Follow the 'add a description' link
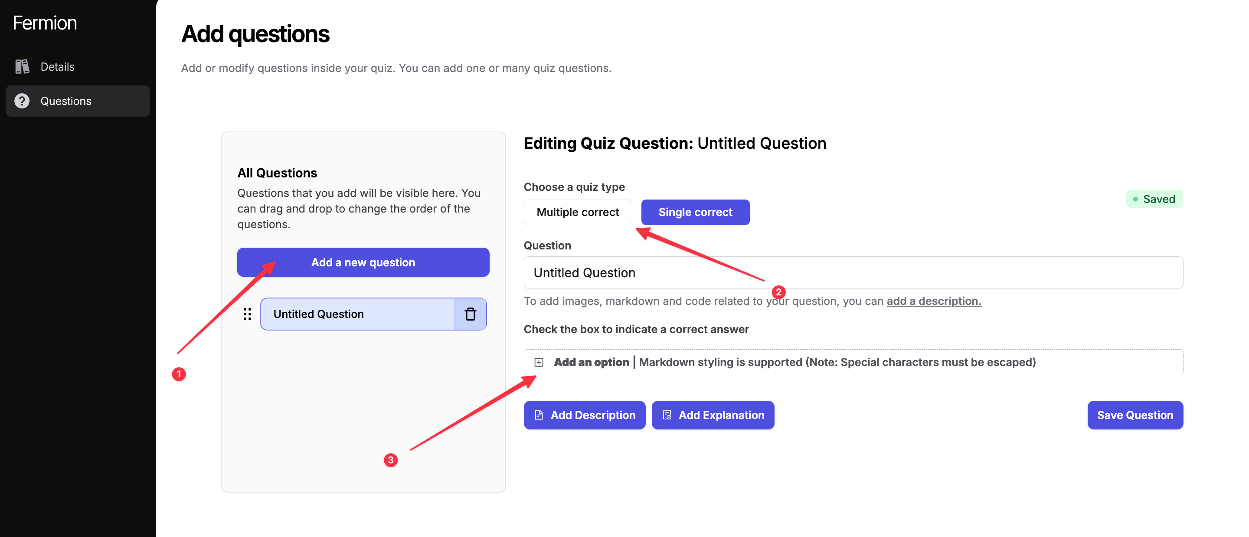The width and height of the screenshot is (1249, 537). click(933, 301)
